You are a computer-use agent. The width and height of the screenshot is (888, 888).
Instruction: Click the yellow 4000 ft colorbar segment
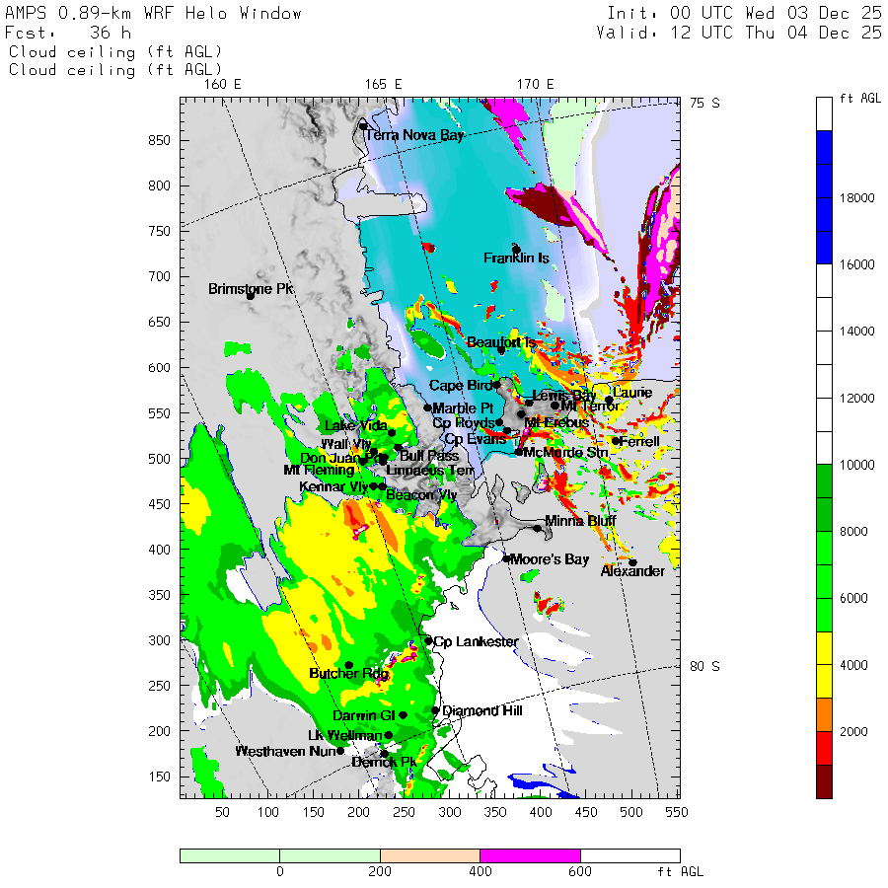(824, 665)
